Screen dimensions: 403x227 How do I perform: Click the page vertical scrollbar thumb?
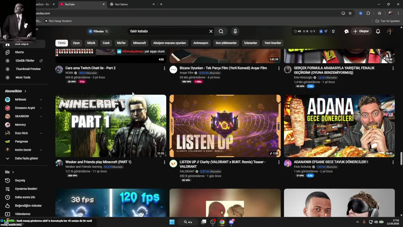[x=401, y=158]
